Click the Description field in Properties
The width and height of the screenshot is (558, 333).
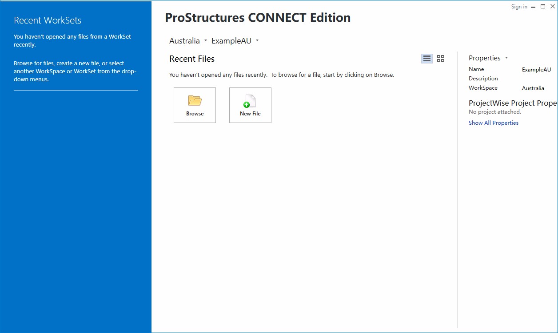[483, 78]
